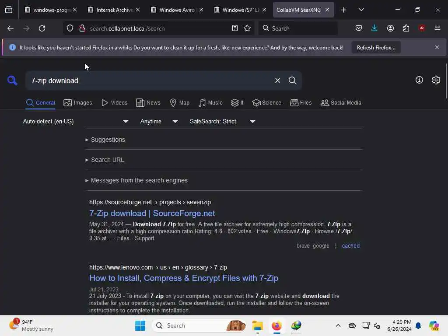Switch to Social Media category
The width and height of the screenshot is (448, 336).
pyautogui.click(x=341, y=103)
